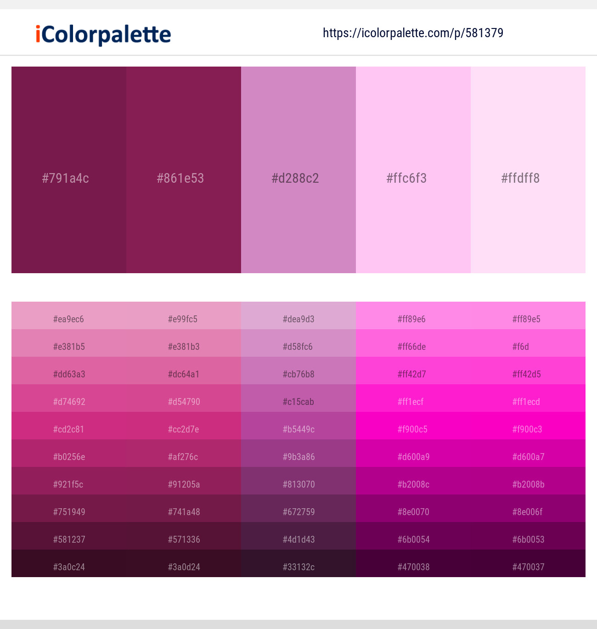Open the icolorpalette.com/p/581379 link
The height and width of the screenshot is (629, 597).
[412, 33]
